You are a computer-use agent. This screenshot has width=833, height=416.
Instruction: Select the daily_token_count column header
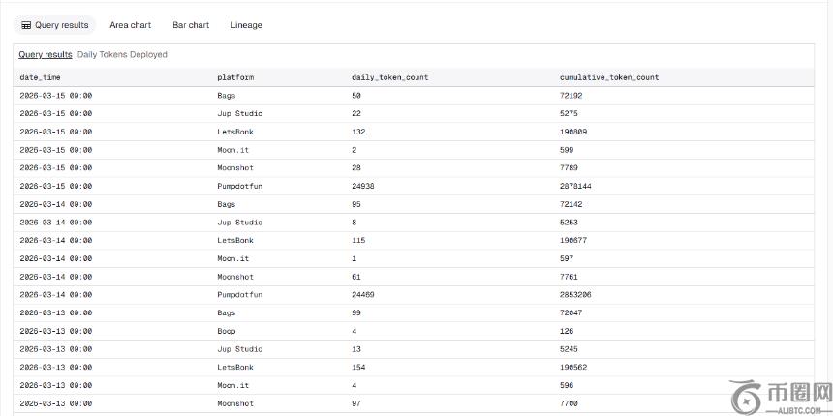pyautogui.click(x=389, y=77)
